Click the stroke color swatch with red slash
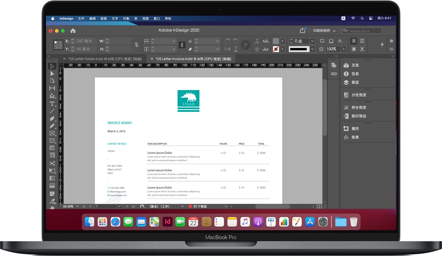442x256 pixels. (276, 49)
